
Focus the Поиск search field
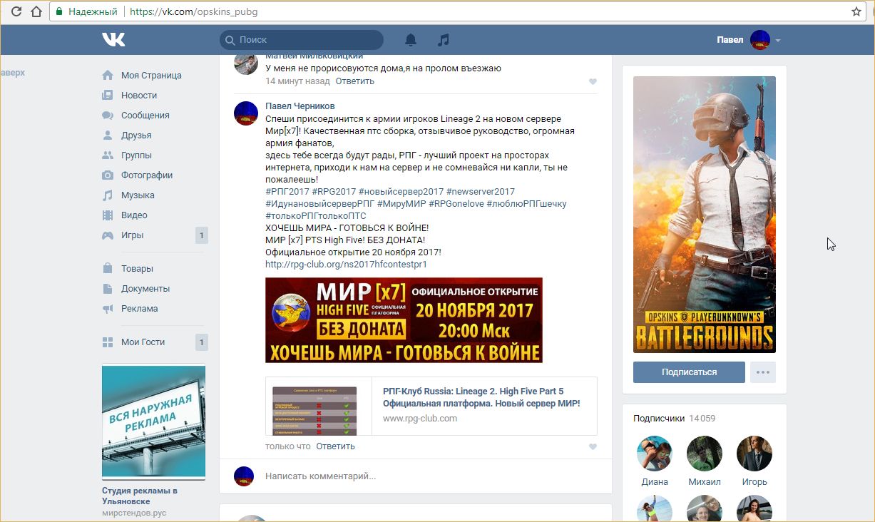pyautogui.click(x=307, y=40)
